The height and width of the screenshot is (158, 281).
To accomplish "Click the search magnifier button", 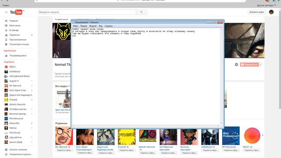I will click(x=141, y=12).
